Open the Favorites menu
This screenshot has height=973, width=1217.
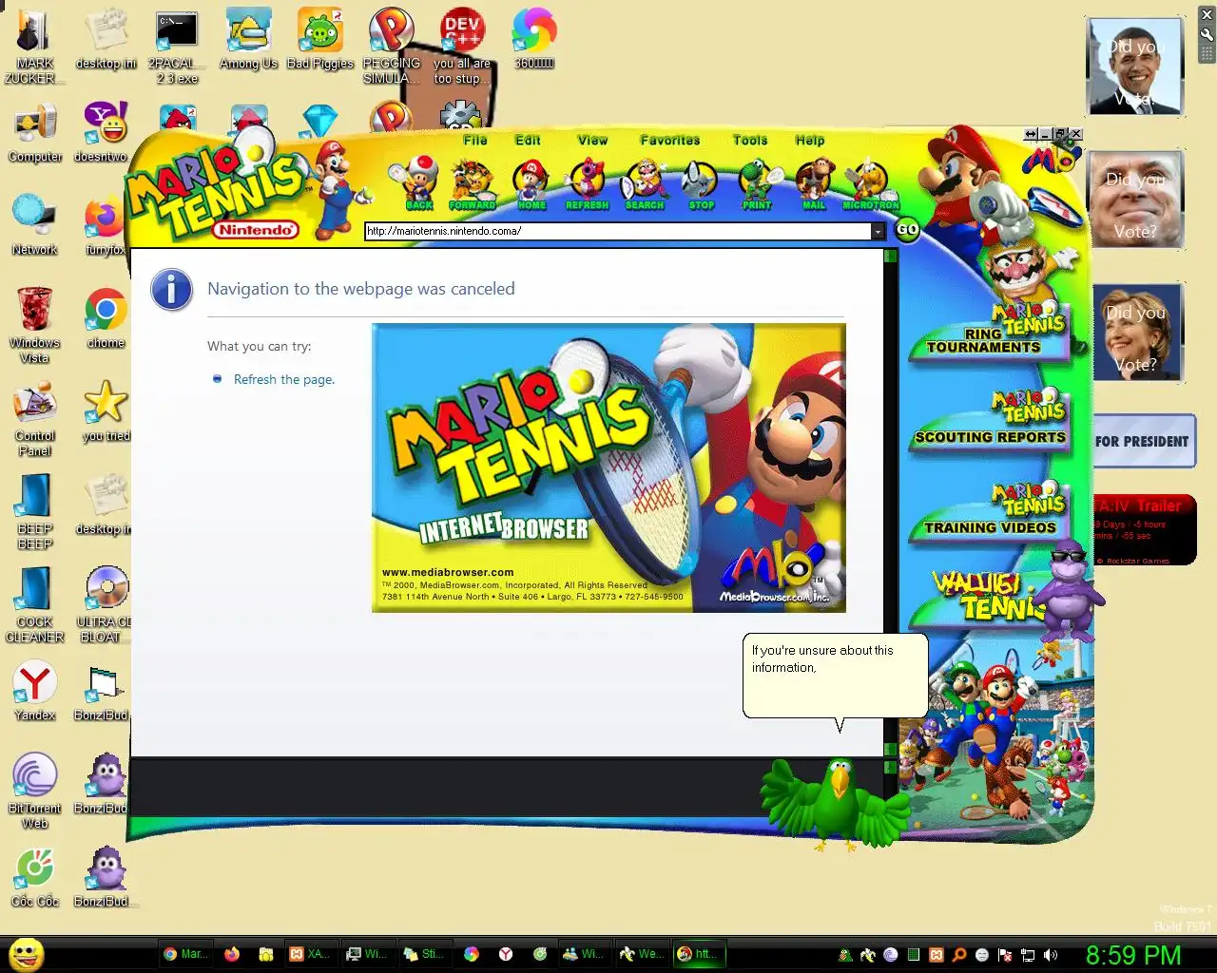tap(670, 140)
